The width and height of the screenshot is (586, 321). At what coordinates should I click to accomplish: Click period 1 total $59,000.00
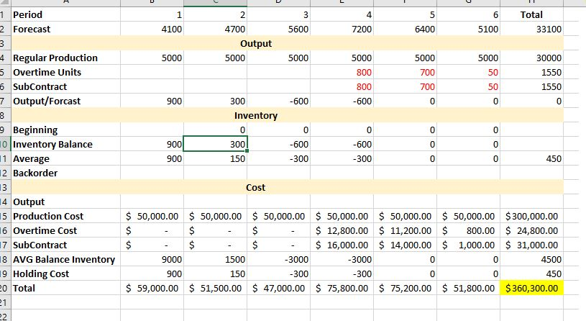[152, 289]
